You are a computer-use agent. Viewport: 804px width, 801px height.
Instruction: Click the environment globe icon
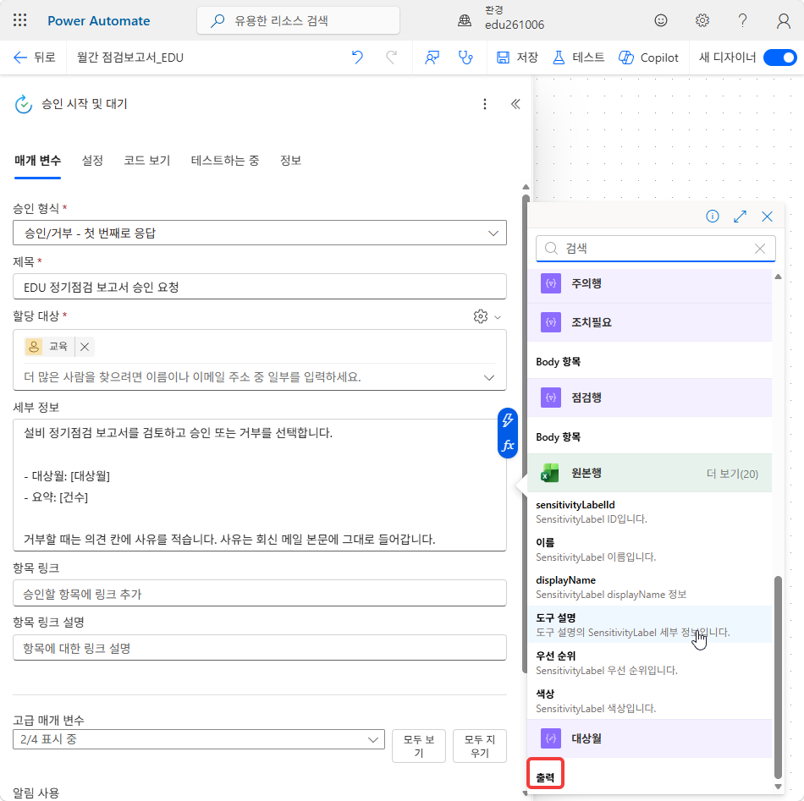(465, 20)
